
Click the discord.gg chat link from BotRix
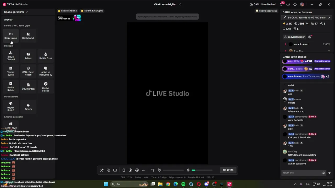pos(29,151)
